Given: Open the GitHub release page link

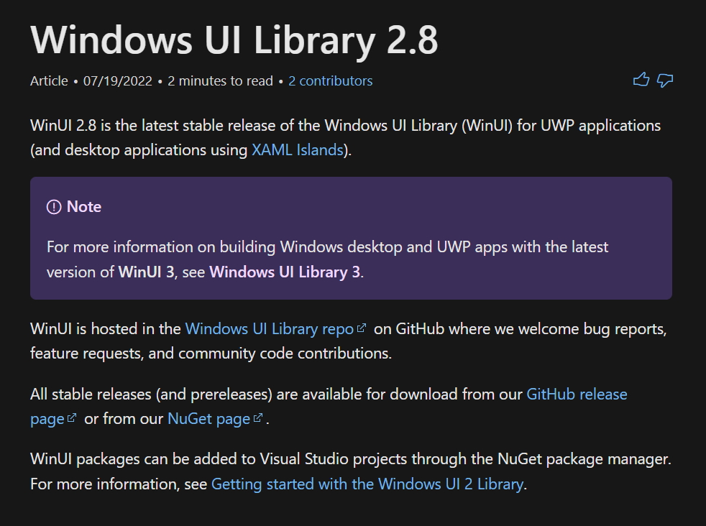Looking at the screenshot, I should 576,394.
